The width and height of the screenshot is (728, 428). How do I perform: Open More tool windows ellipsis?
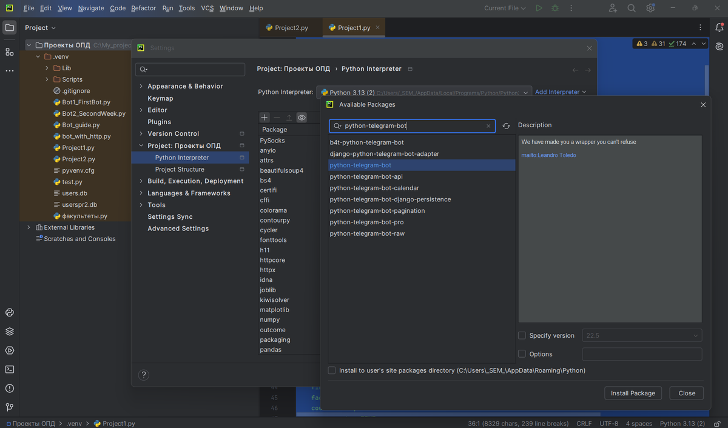9,70
